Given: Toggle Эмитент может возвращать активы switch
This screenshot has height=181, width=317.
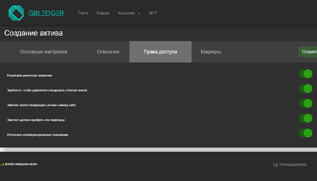Looking at the screenshot, I should [306, 104].
